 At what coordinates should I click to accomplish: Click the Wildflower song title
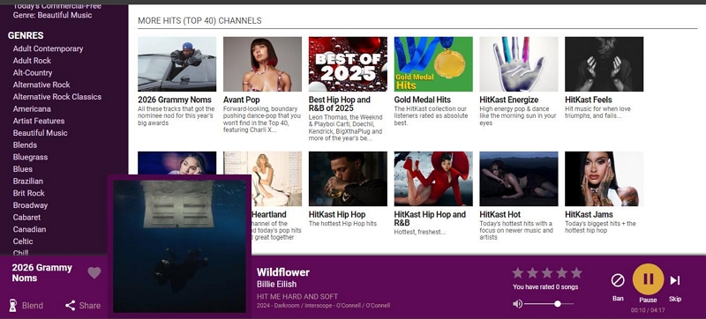pos(283,272)
